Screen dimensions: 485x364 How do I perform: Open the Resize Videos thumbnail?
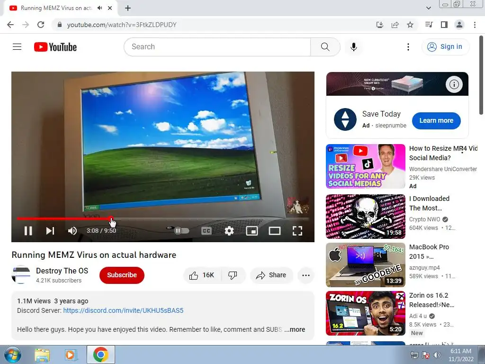pos(365,166)
